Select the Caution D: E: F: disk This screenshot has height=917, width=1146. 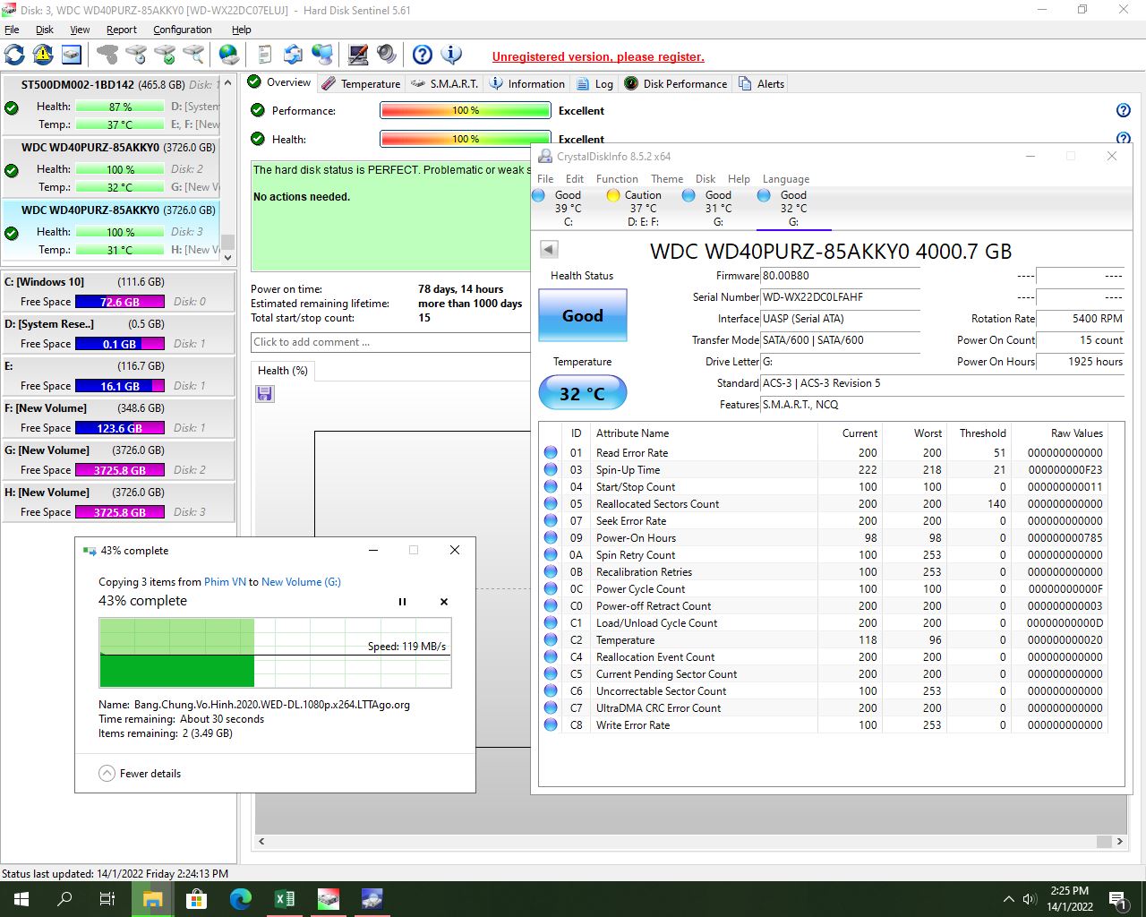[643, 208]
